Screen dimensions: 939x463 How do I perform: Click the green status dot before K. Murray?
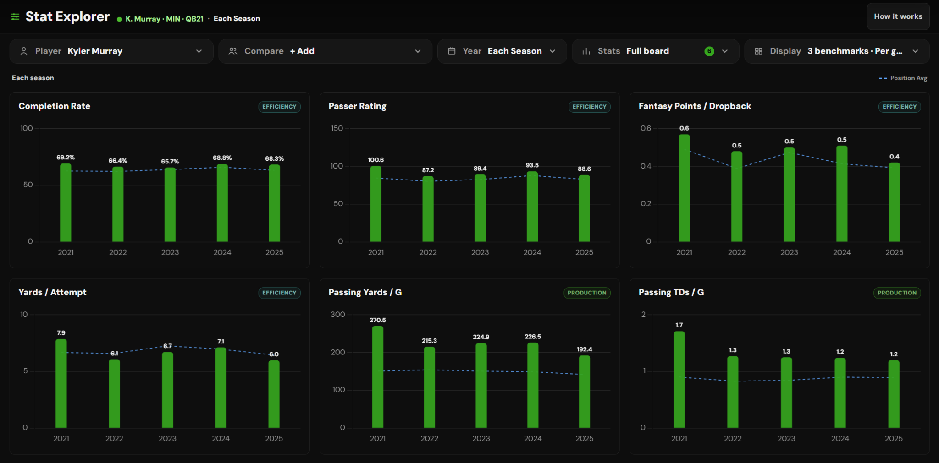(x=119, y=19)
